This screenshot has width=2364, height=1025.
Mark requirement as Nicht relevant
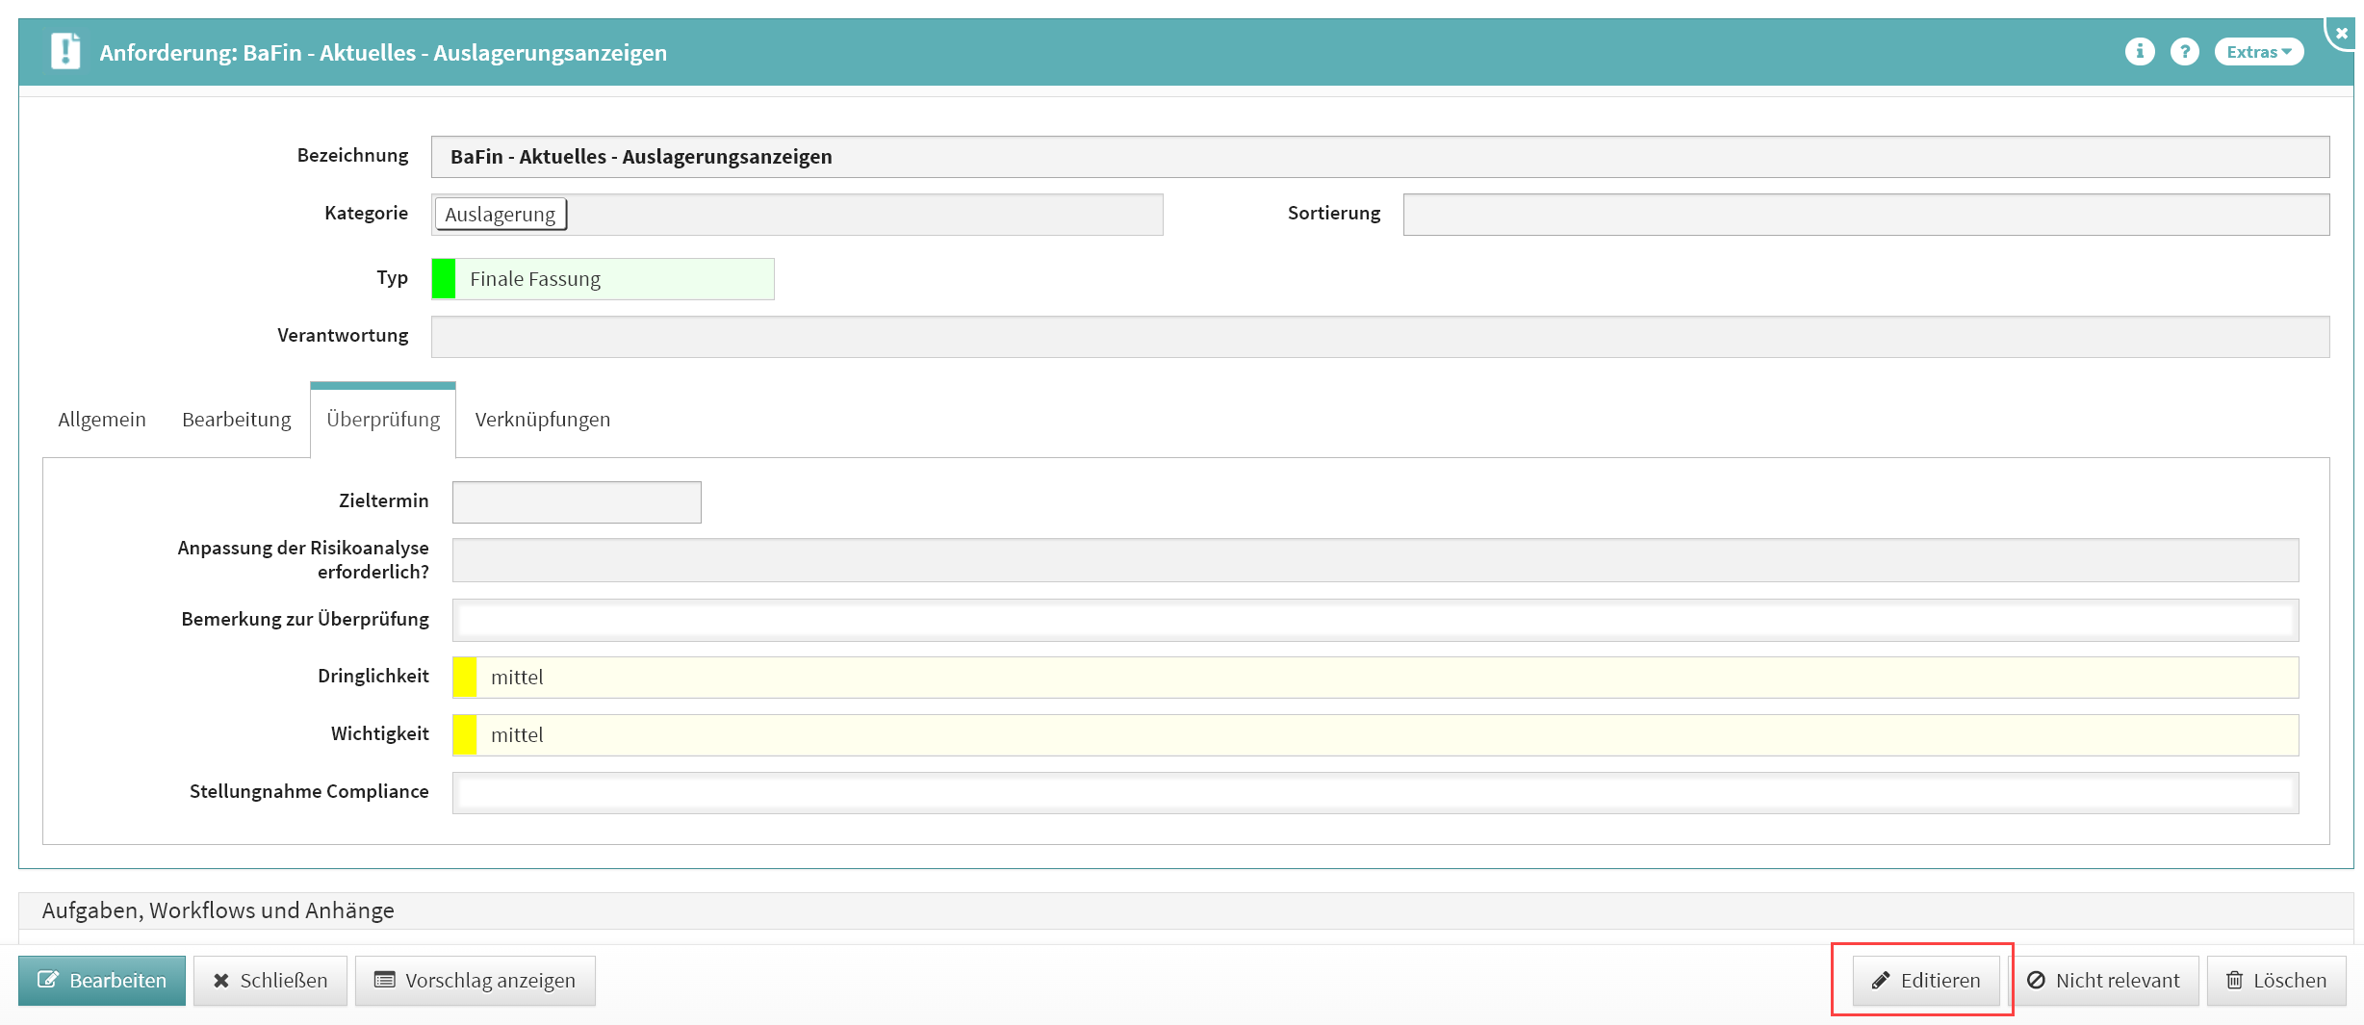pyautogui.click(x=2103, y=980)
